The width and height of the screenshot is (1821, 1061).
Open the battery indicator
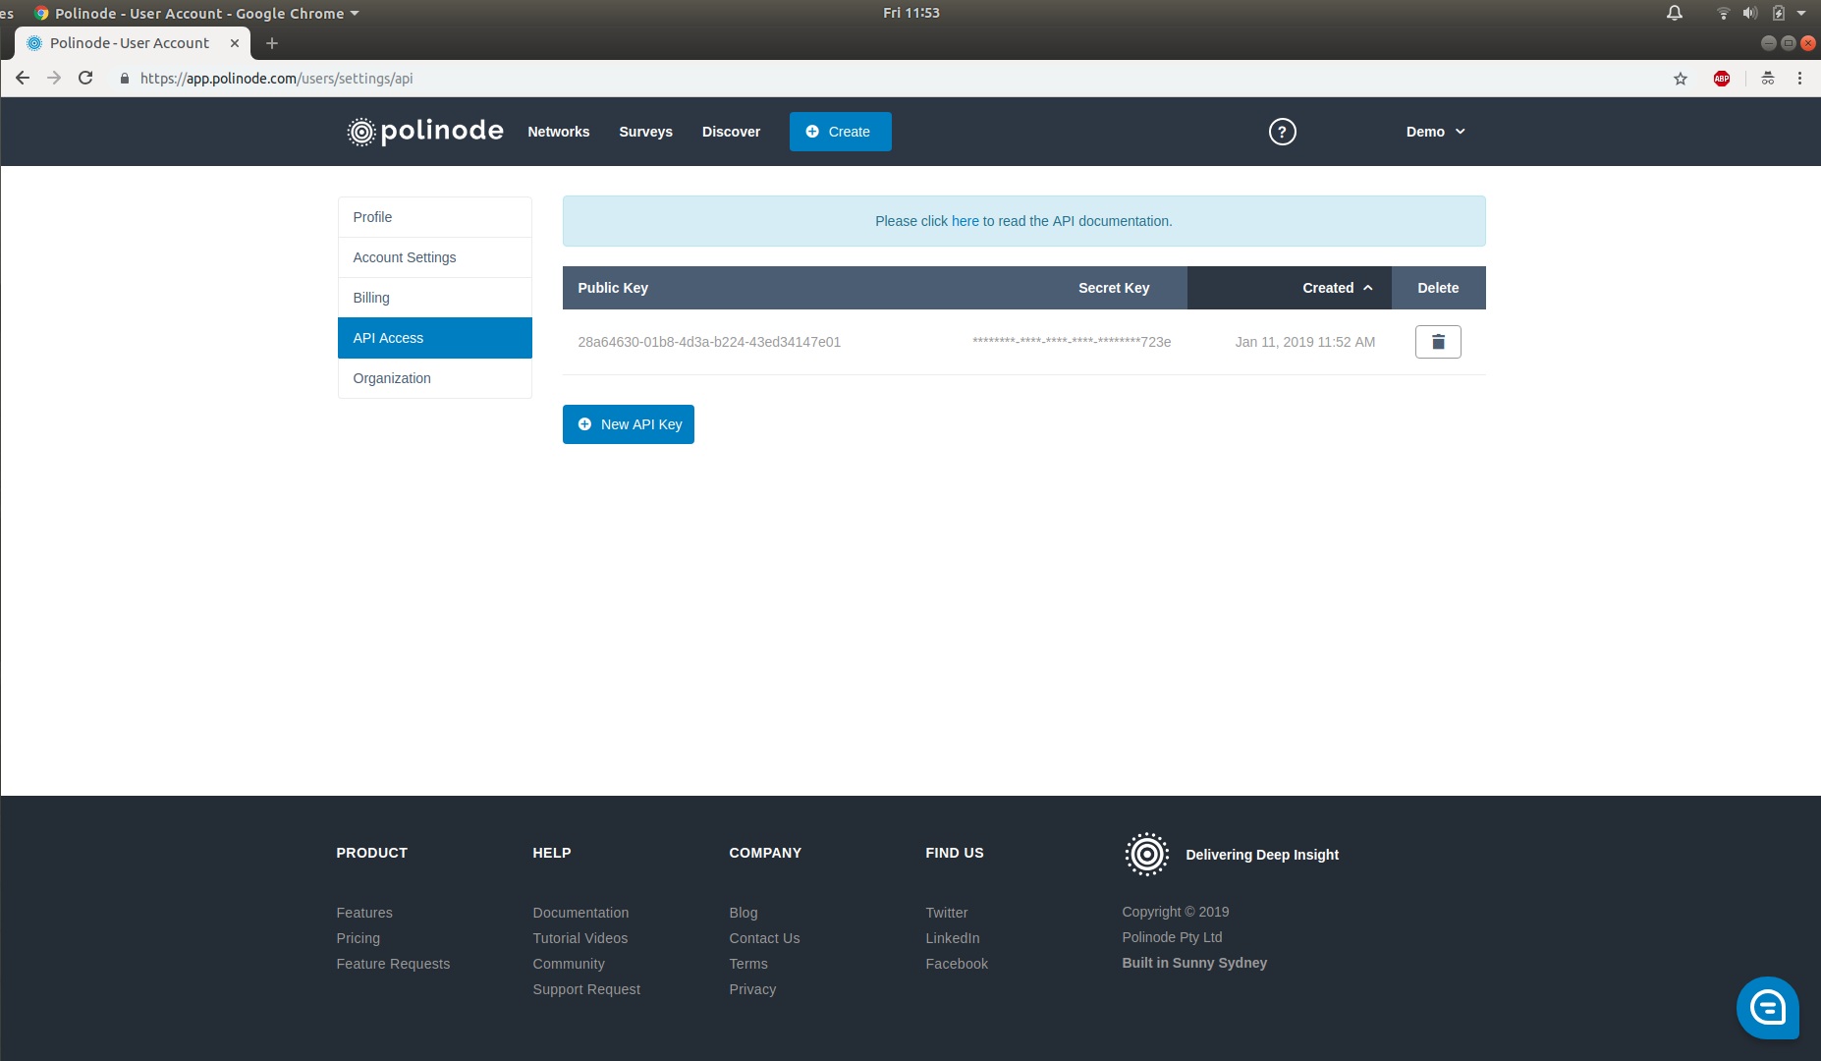point(1779,13)
